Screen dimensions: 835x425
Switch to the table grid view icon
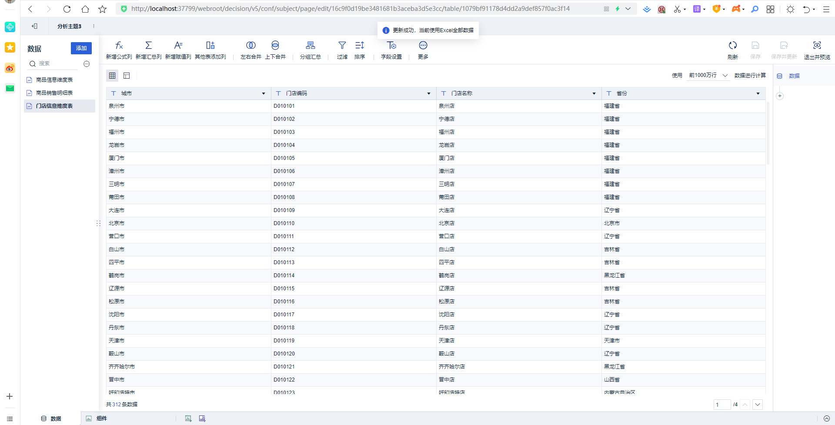[x=112, y=76]
